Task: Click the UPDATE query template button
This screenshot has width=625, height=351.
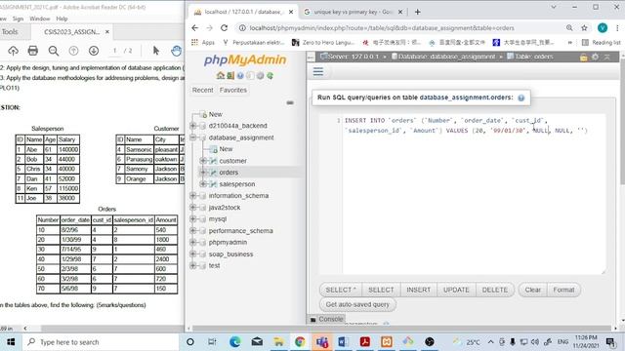Action: (456, 290)
